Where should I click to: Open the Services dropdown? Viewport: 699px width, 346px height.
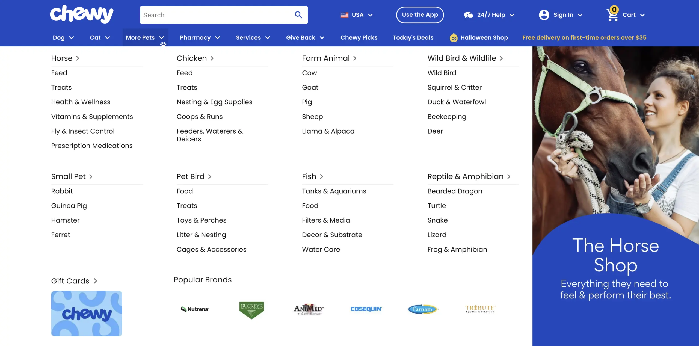click(x=253, y=38)
